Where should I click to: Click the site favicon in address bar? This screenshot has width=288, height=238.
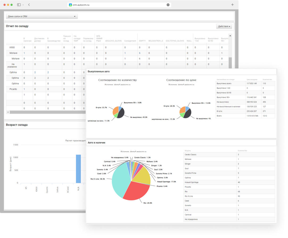[70, 5]
